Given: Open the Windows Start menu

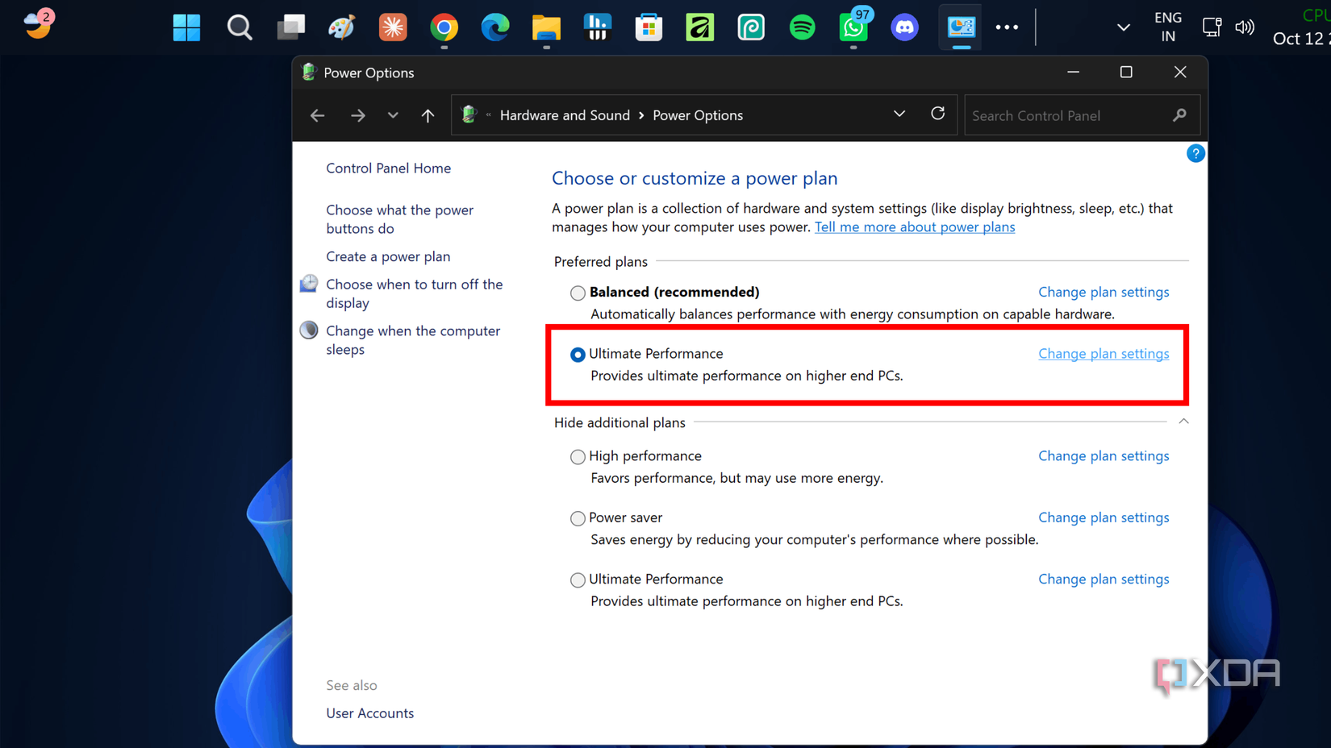Looking at the screenshot, I should [x=186, y=27].
